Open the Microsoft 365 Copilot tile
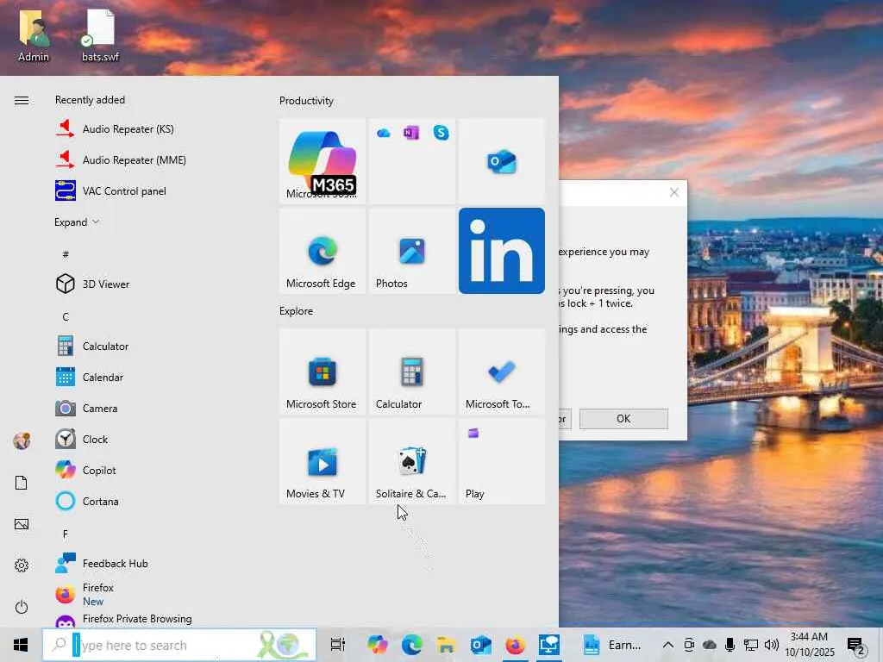The height and width of the screenshot is (662, 883). point(322,161)
